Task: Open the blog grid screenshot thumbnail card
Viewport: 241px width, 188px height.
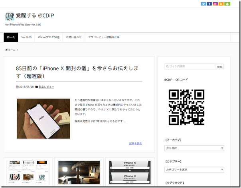Action: [28, 172]
